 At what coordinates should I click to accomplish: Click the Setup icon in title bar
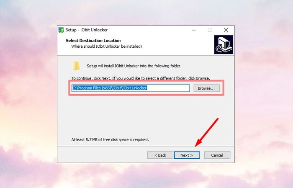tap(61, 30)
